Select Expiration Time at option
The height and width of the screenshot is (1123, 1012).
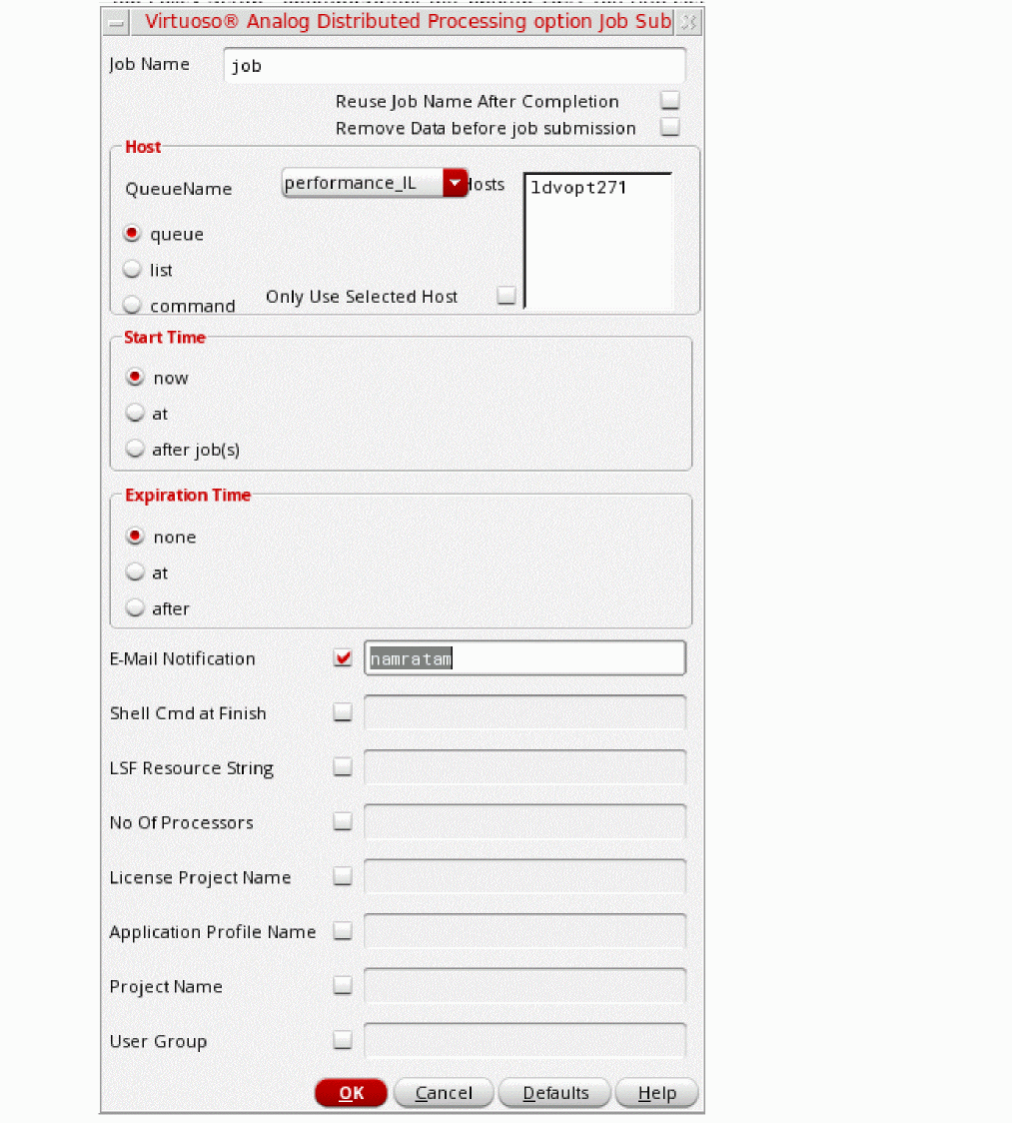(135, 571)
